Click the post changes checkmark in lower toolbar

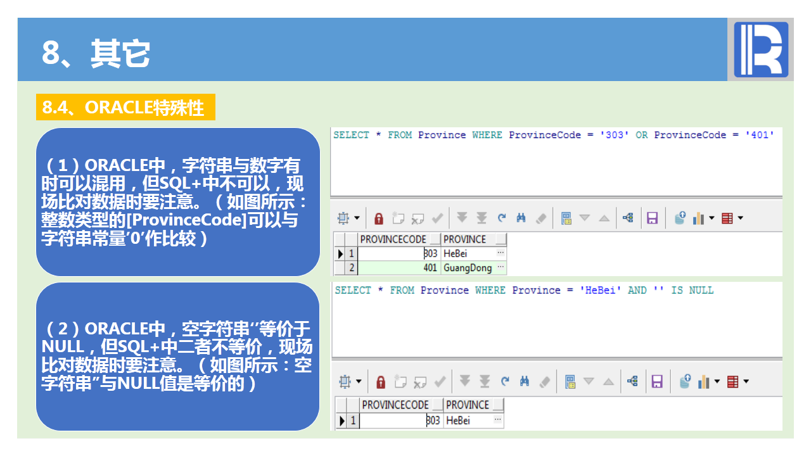point(439,381)
